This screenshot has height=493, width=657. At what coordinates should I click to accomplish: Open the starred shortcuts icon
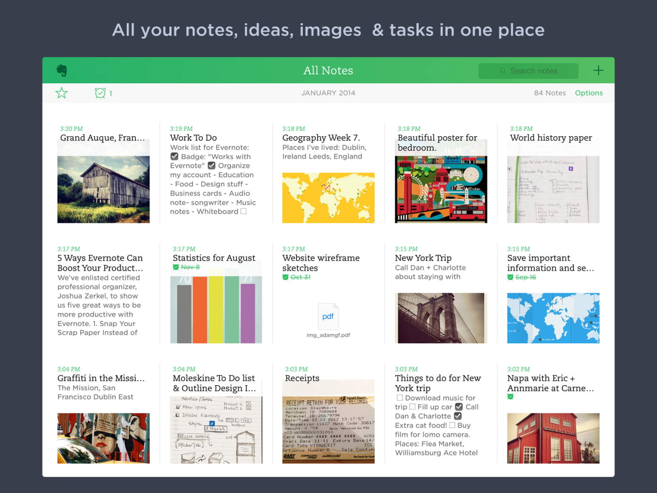(62, 93)
